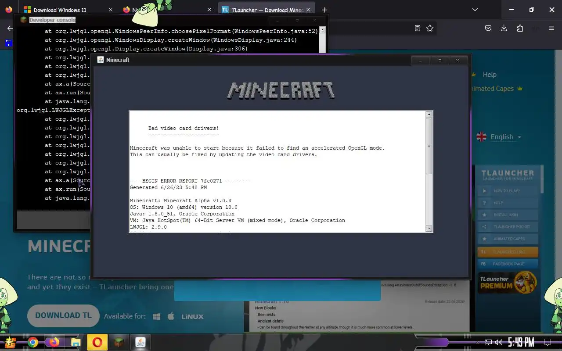This screenshot has height=351, width=562.
Task: Open Firefox View pinned icon
Action: click(x=9, y=10)
